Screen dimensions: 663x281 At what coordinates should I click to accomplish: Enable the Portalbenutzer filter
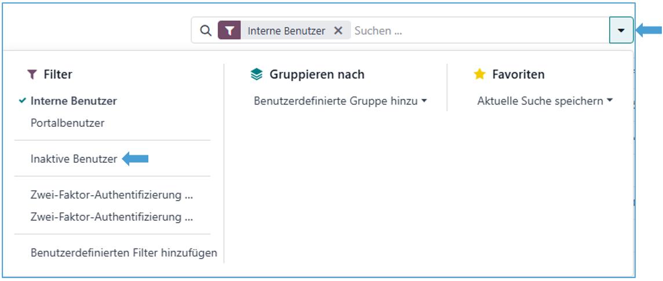click(67, 123)
